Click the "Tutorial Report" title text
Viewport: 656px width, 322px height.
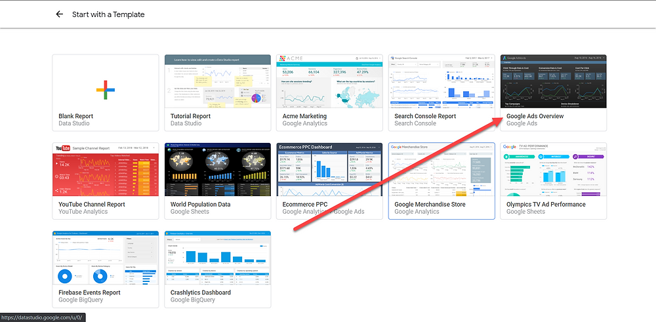[x=190, y=116]
